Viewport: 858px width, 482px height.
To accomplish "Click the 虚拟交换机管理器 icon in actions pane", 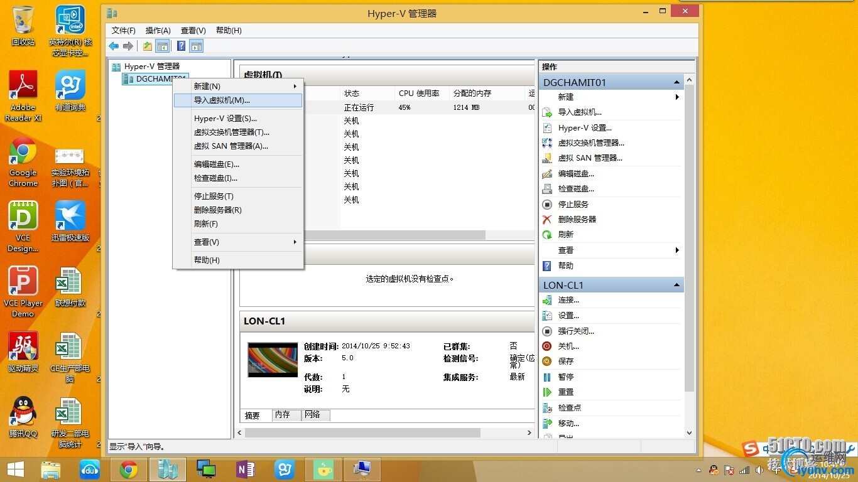I will coord(547,143).
